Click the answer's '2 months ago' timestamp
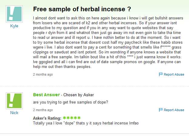Viewport: 189px width, 136px height. pos(43,110)
